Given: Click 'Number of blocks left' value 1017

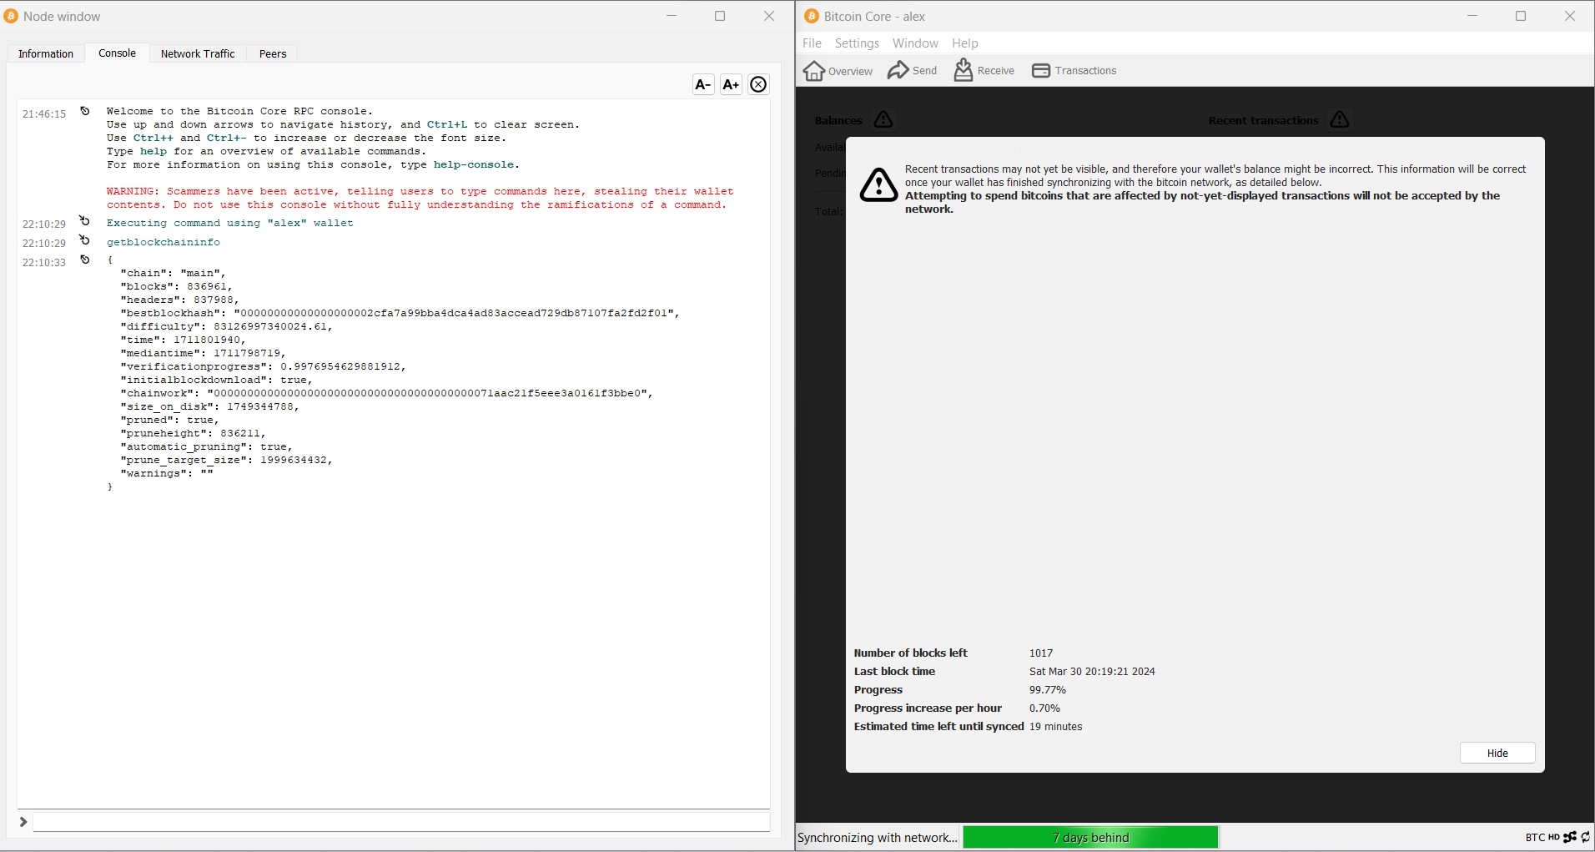Looking at the screenshot, I should pos(1041,653).
